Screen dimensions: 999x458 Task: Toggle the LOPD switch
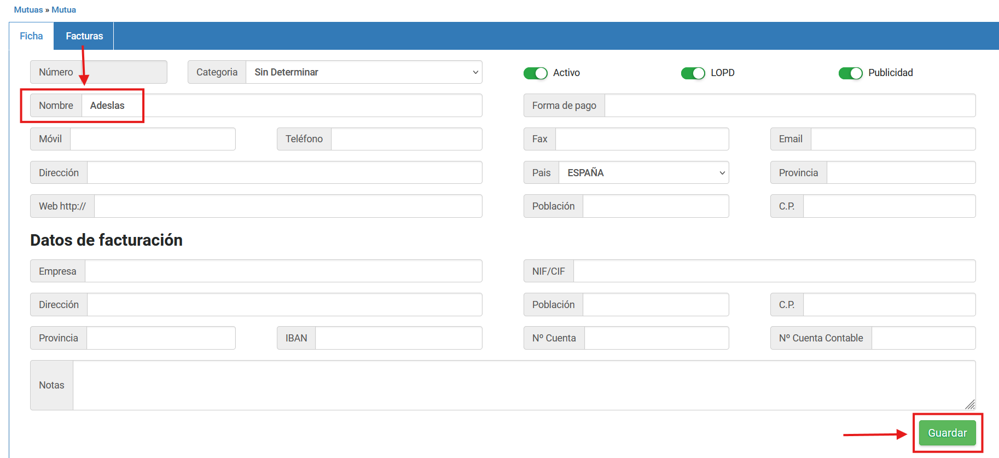(693, 73)
